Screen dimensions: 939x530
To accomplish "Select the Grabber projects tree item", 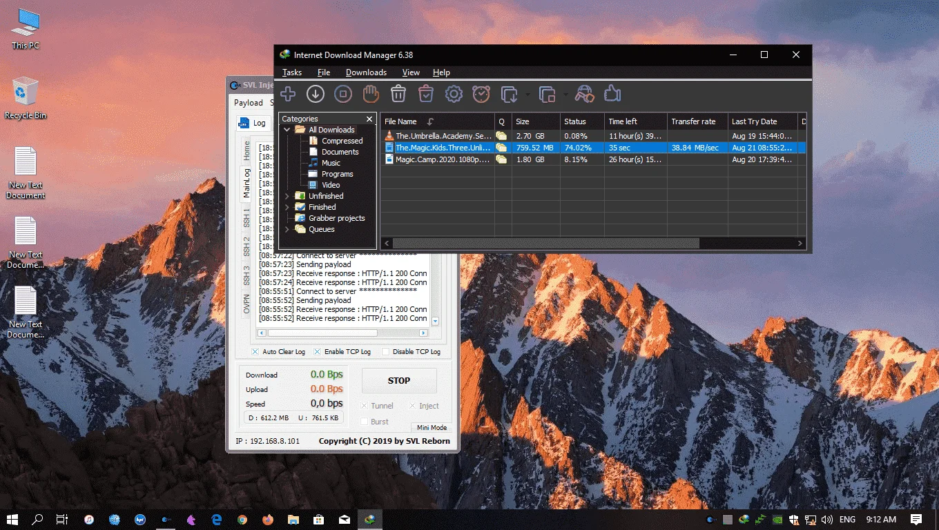I will pos(337,218).
